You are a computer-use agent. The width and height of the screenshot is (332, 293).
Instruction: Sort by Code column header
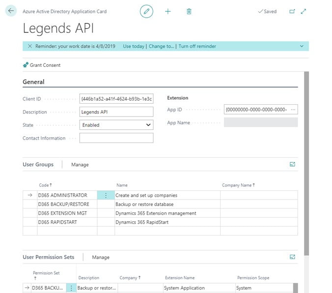pyautogui.click(x=45, y=185)
